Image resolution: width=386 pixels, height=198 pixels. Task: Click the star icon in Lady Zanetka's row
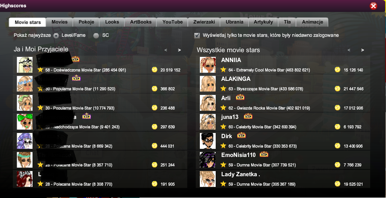point(223,184)
